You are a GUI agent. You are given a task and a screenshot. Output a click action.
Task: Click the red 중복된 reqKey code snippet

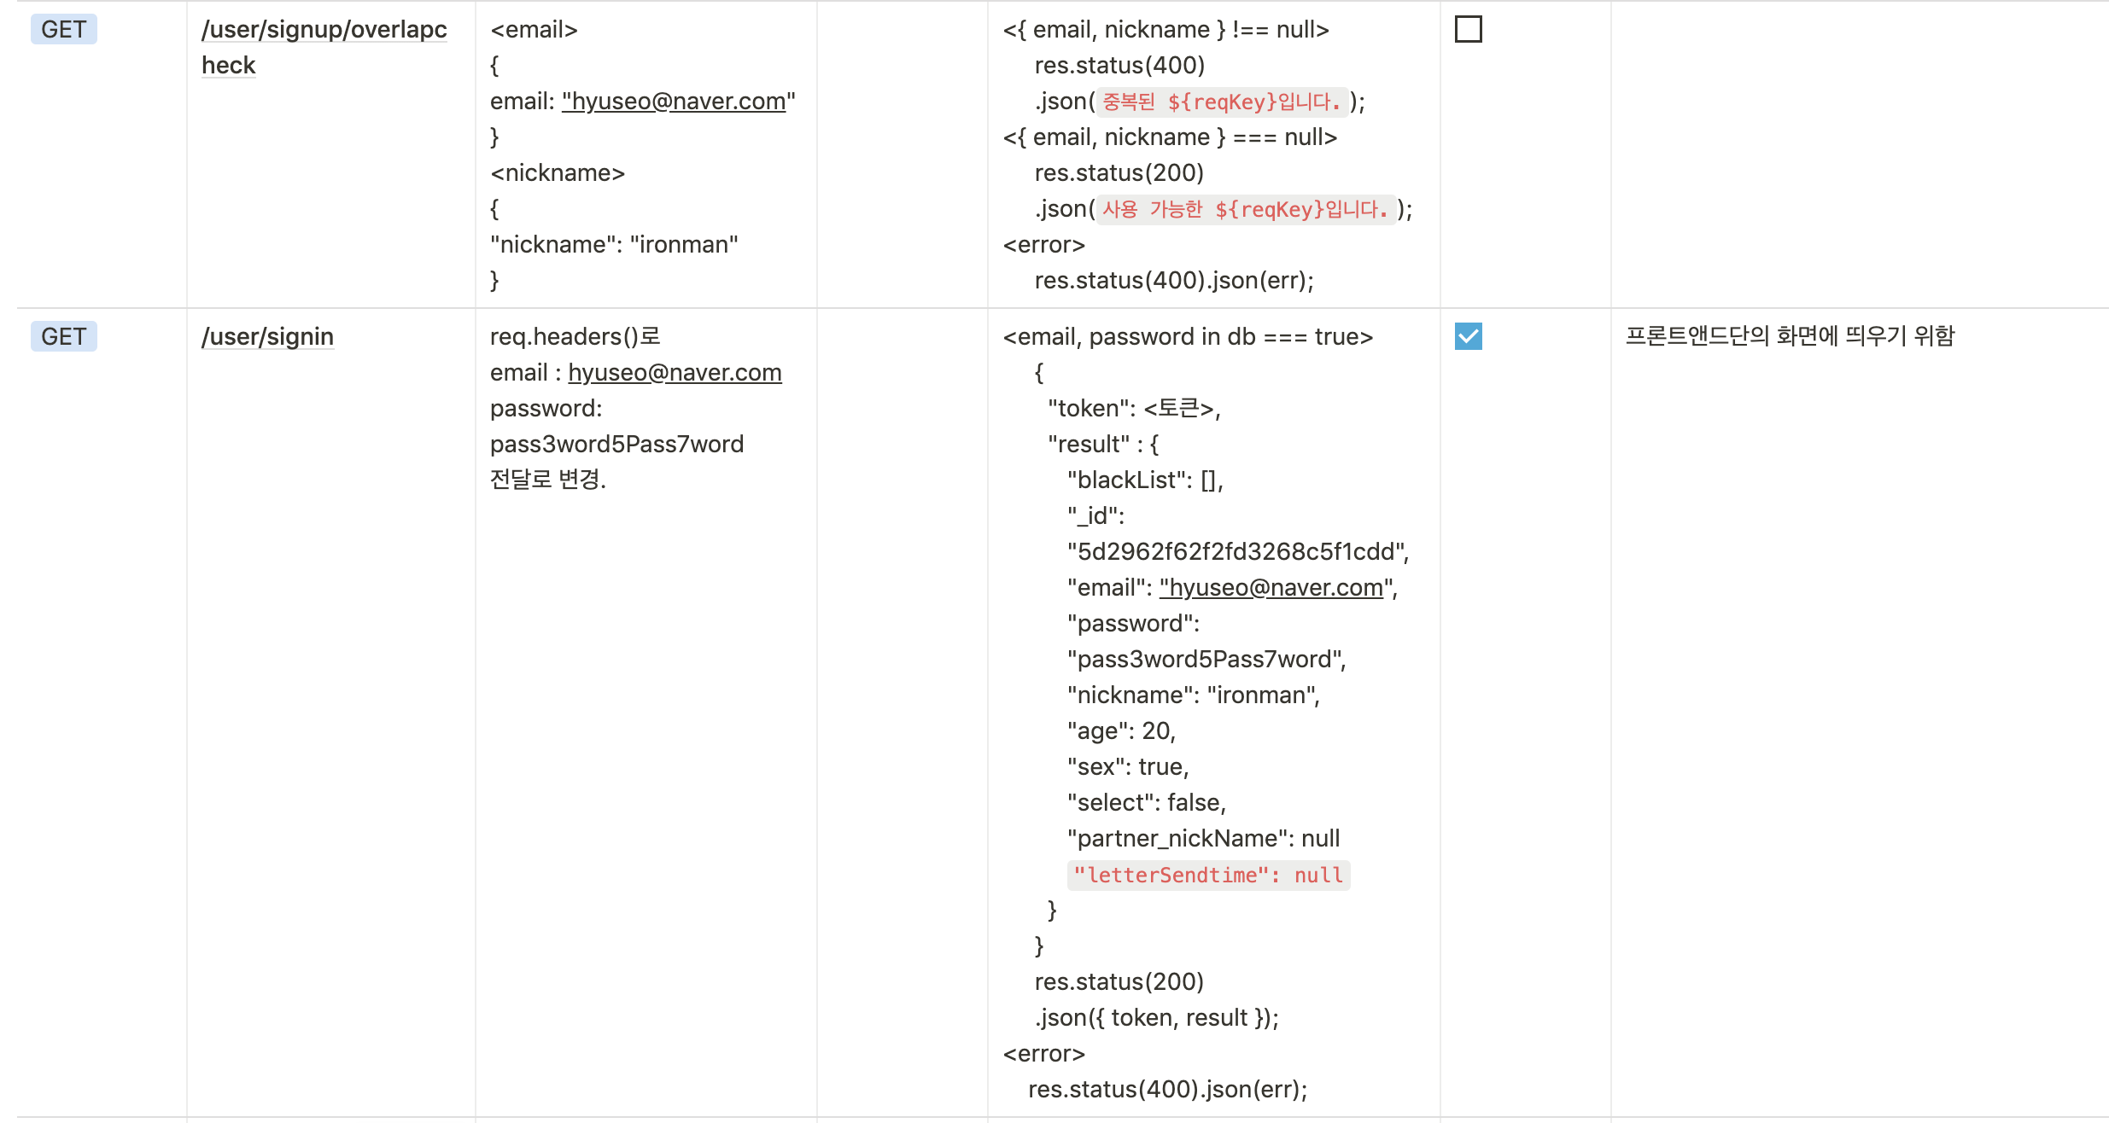[x=1221, y=102]
